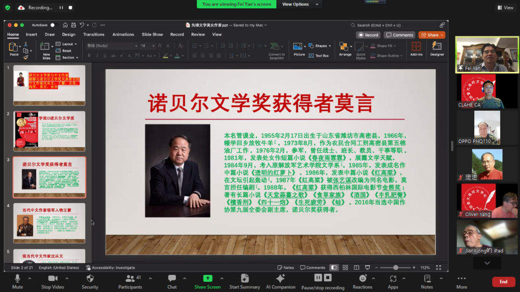Select slide 4 thumbnail in the panel

49,222
